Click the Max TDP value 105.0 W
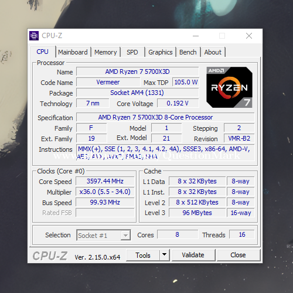The height and width of the screenshot is (293, 293). (x=186, y=82)
